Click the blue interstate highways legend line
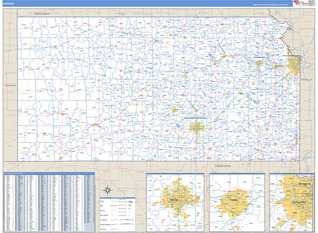 114,225
